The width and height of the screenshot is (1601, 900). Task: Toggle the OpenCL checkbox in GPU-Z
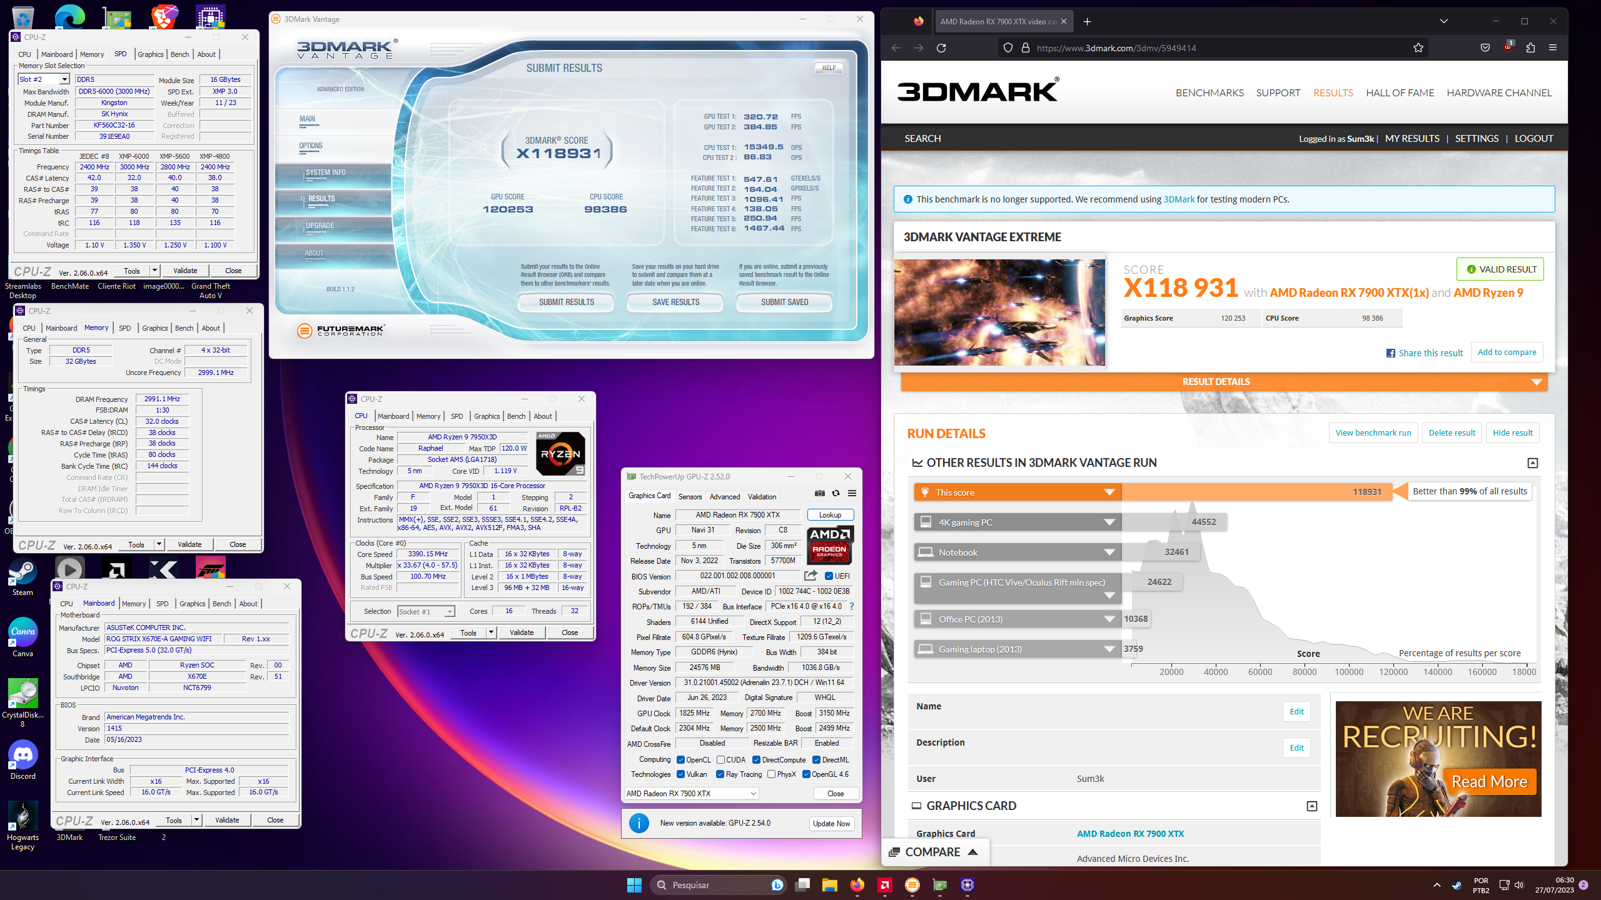point(680,760)
